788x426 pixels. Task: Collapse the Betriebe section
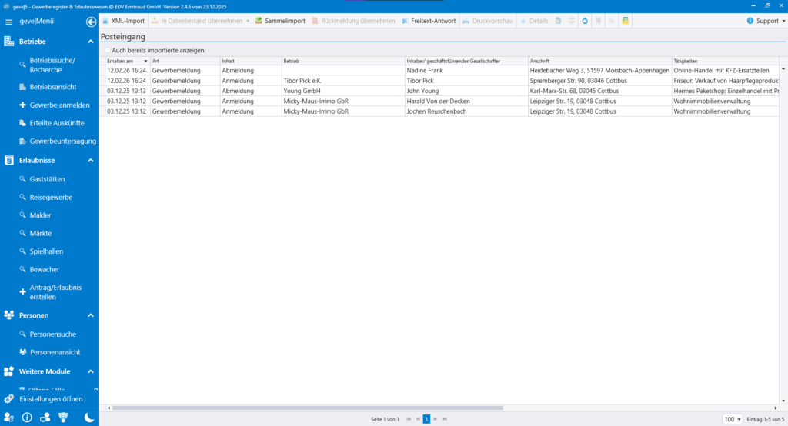pyautogui.click(x=90, y=41)
